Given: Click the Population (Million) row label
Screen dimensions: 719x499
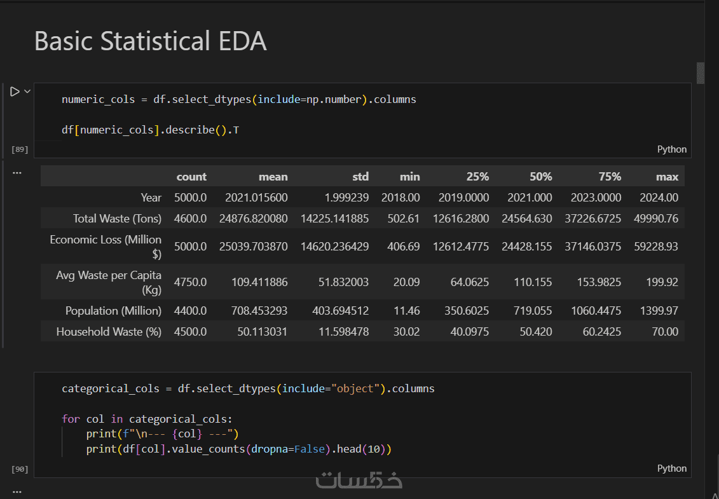Looking at the screenshot, I should [x=113, y=310].
